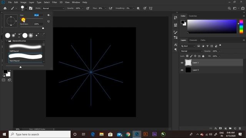Open brush preset picker gear menu

click(x=48, y=15)
